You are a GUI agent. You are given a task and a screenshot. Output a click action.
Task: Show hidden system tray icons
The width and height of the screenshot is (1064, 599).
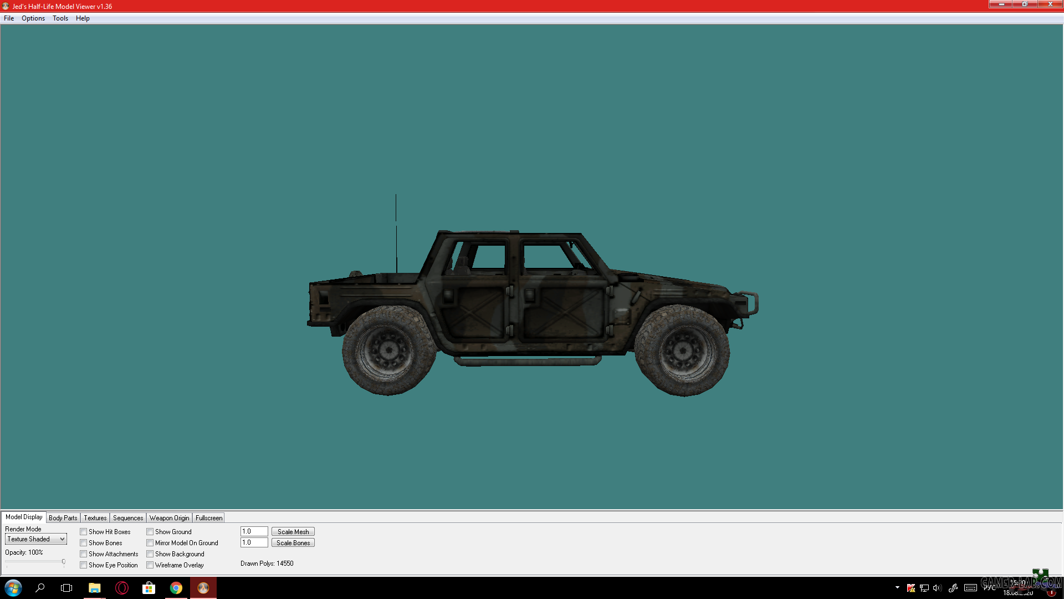897,587
